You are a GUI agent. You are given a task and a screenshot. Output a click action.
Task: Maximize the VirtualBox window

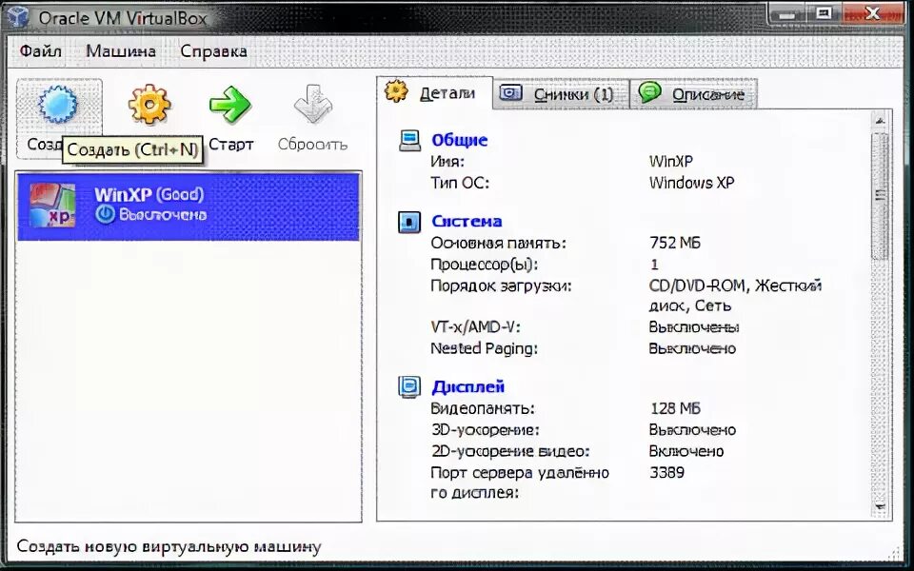tap(824, 14)
